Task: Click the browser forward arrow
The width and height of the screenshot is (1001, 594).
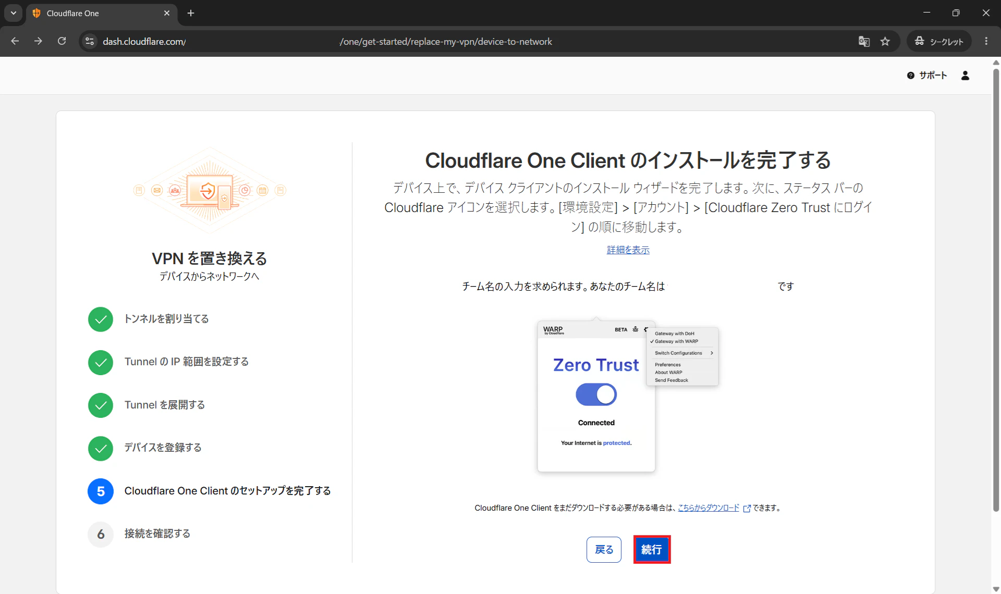Action: pyautogui.click(x=38, y=41)
